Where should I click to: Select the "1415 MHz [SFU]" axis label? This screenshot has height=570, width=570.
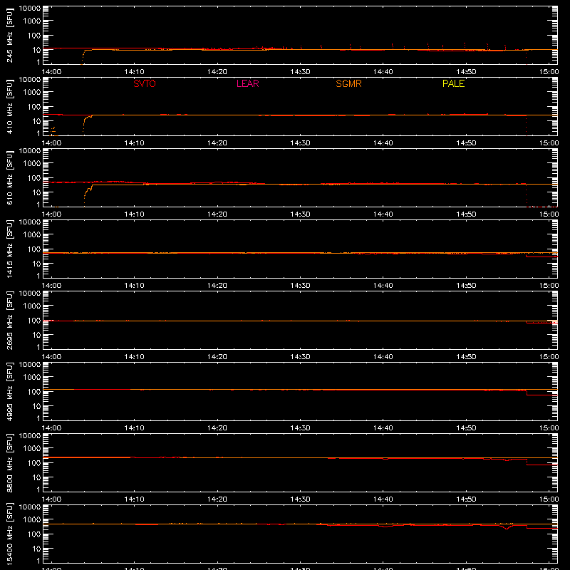(10, 249)
